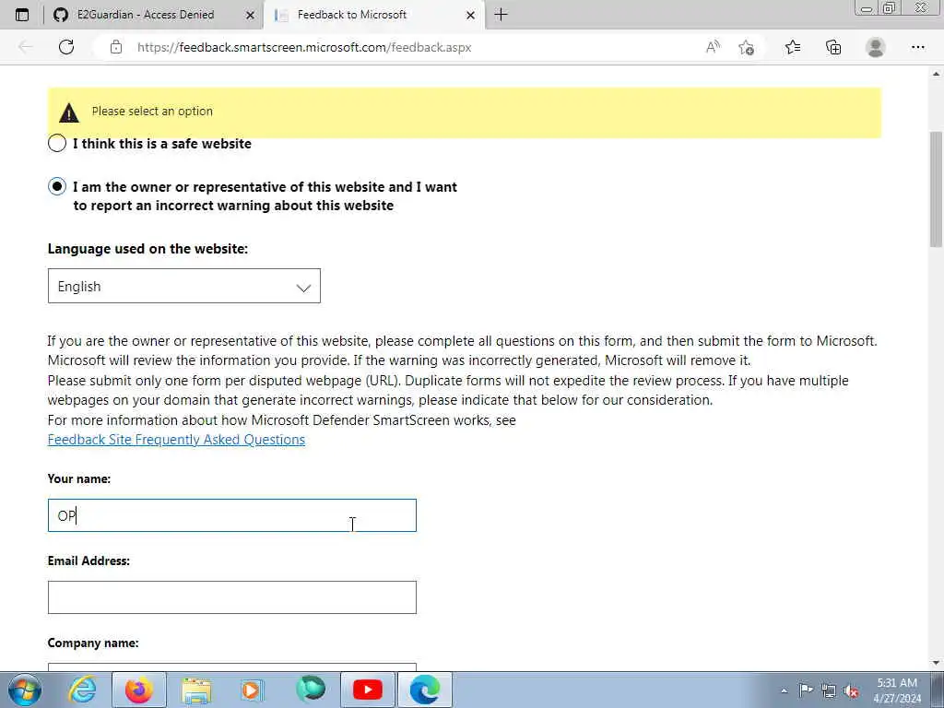
Task: Open the tab actions menu icon
Action: (x=22, y=15)
